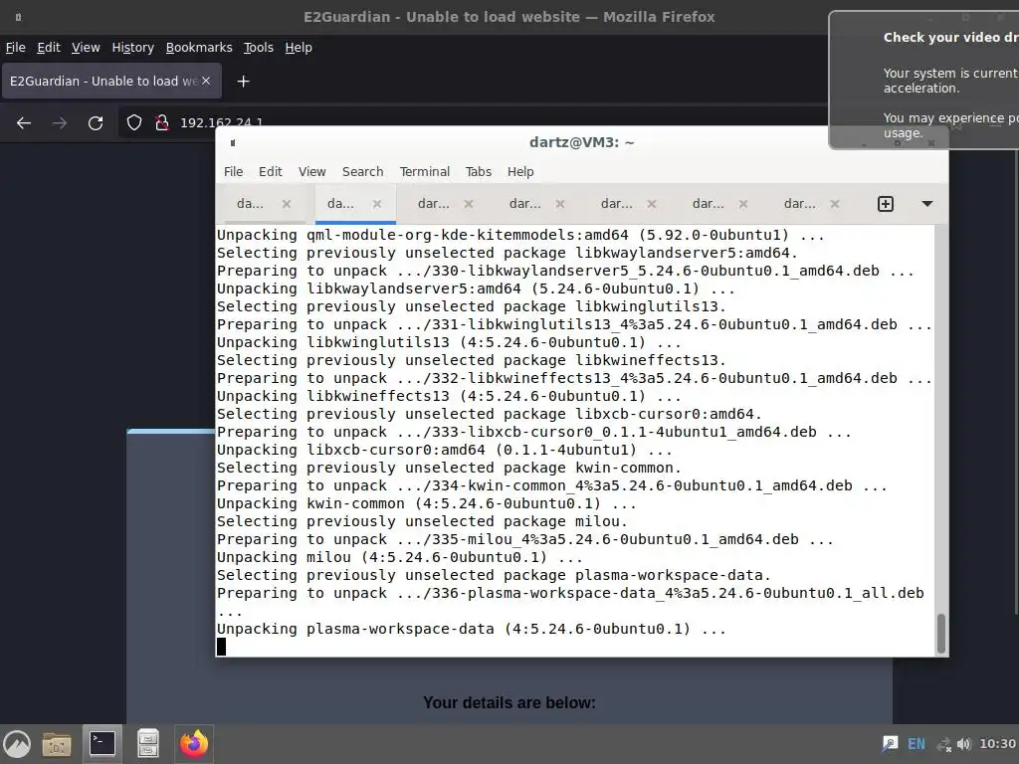Screen dimensions: 1019x764
Task: Select the seventh terminal tab
Action: [x=800, y=204]
